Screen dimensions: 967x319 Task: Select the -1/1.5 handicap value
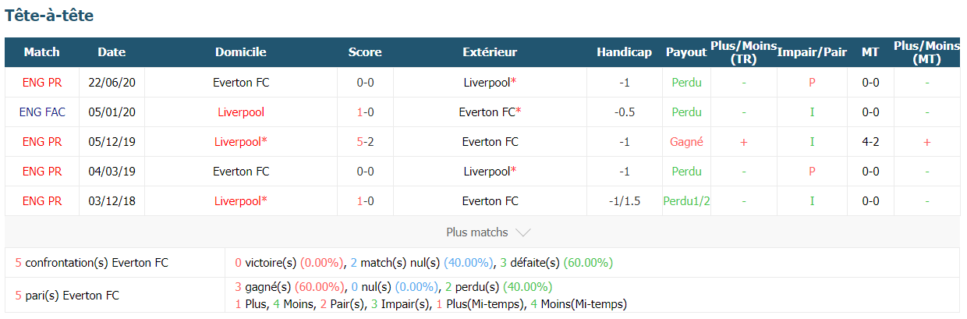tap(624, 200)
